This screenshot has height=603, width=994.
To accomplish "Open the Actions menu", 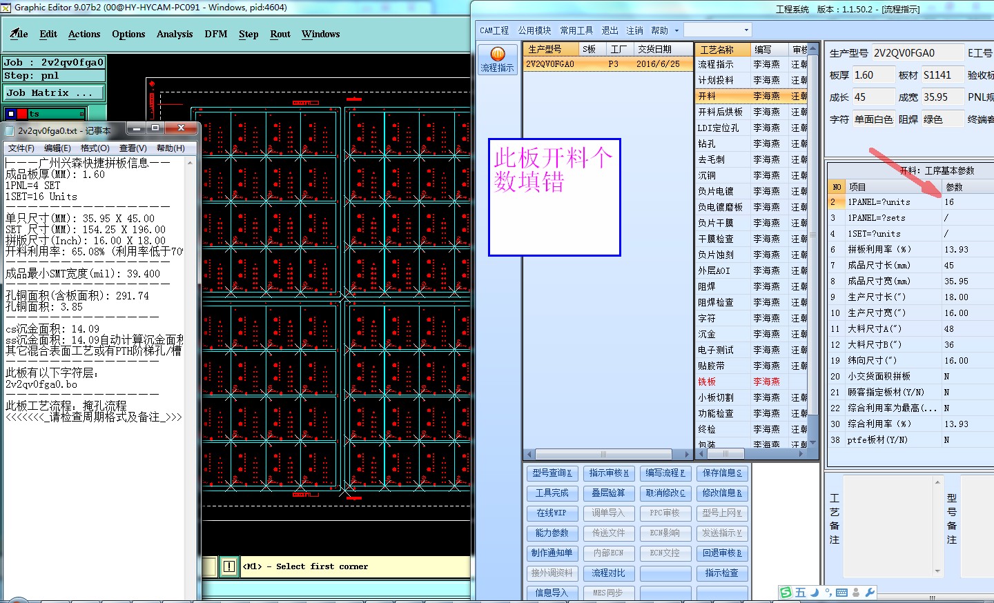I will coord(84,34).
